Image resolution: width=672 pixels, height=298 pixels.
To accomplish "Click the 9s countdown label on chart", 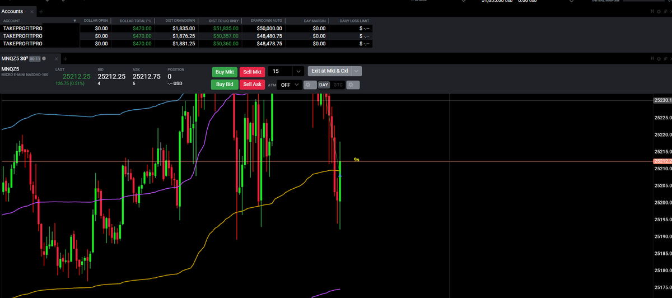I will point(357,160).
